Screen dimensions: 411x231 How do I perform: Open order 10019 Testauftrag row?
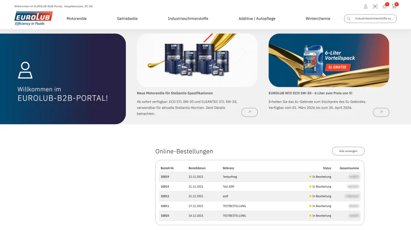pyautogui.click(x=260, y=177)
